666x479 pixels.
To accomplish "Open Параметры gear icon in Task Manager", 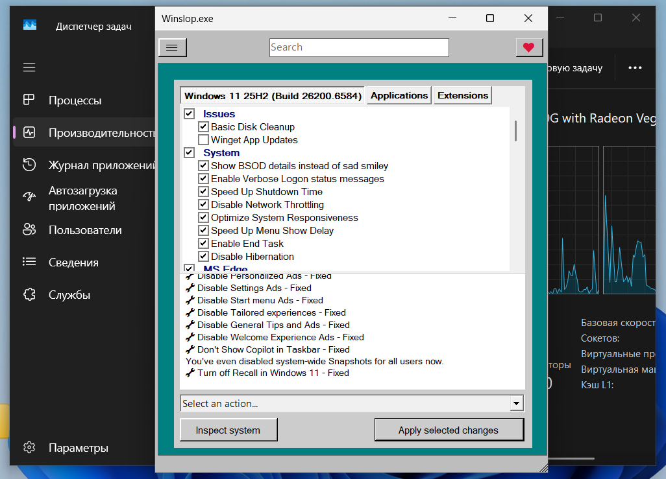I will pos(29,447).
